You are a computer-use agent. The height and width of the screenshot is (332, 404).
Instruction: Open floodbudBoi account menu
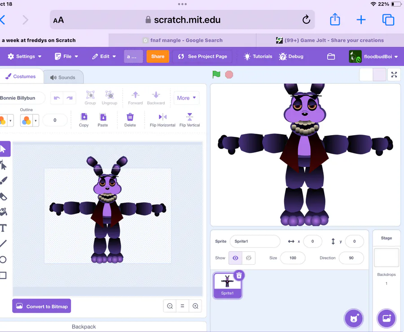tap(373, 57)
